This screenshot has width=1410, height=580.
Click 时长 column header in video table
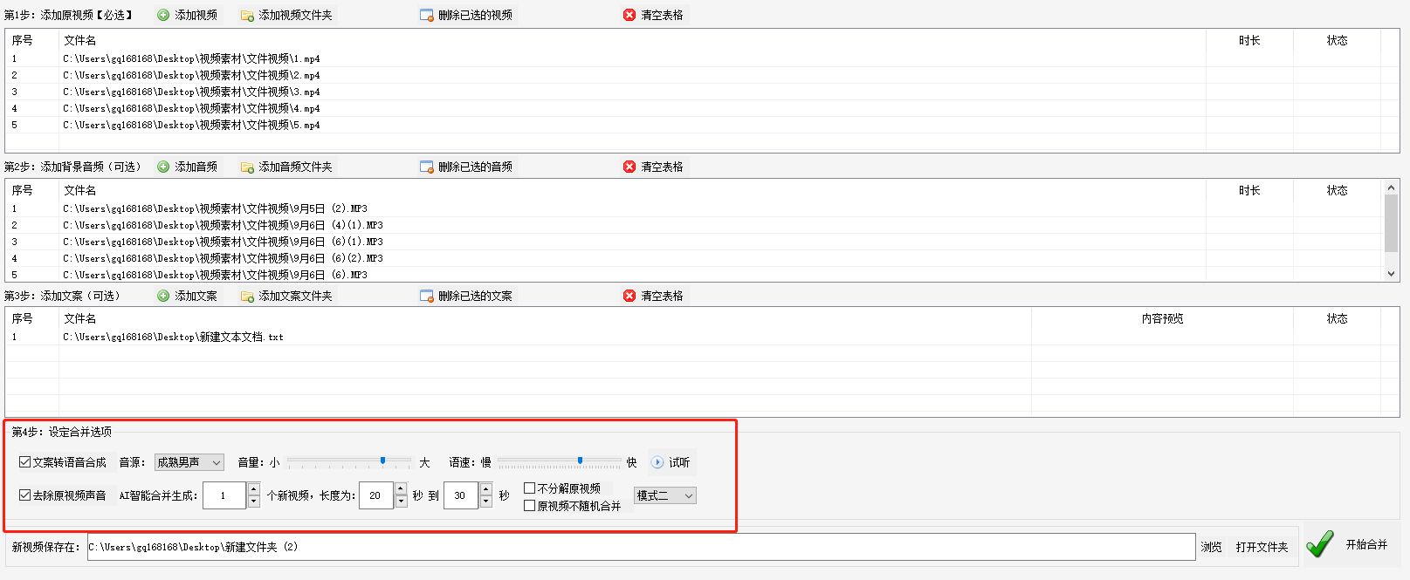1249,40
